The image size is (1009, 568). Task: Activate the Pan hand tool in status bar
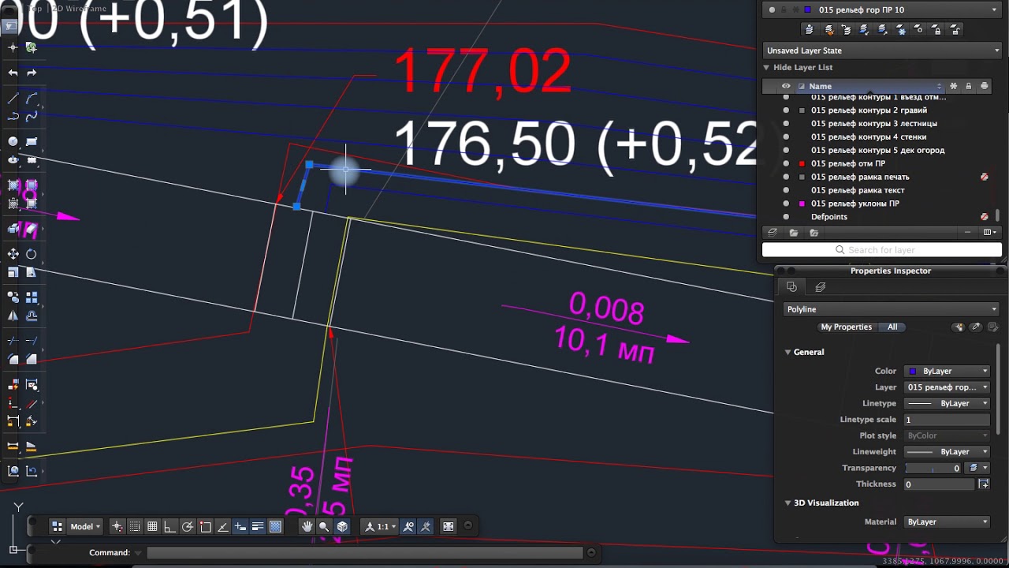[x=307, y=526]
